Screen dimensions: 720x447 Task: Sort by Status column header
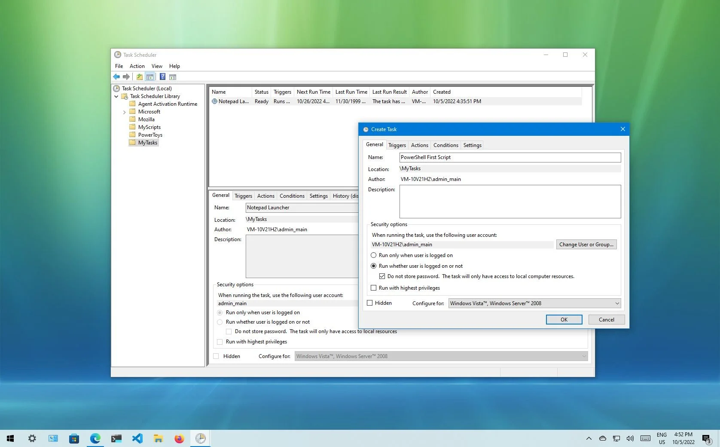261,92
